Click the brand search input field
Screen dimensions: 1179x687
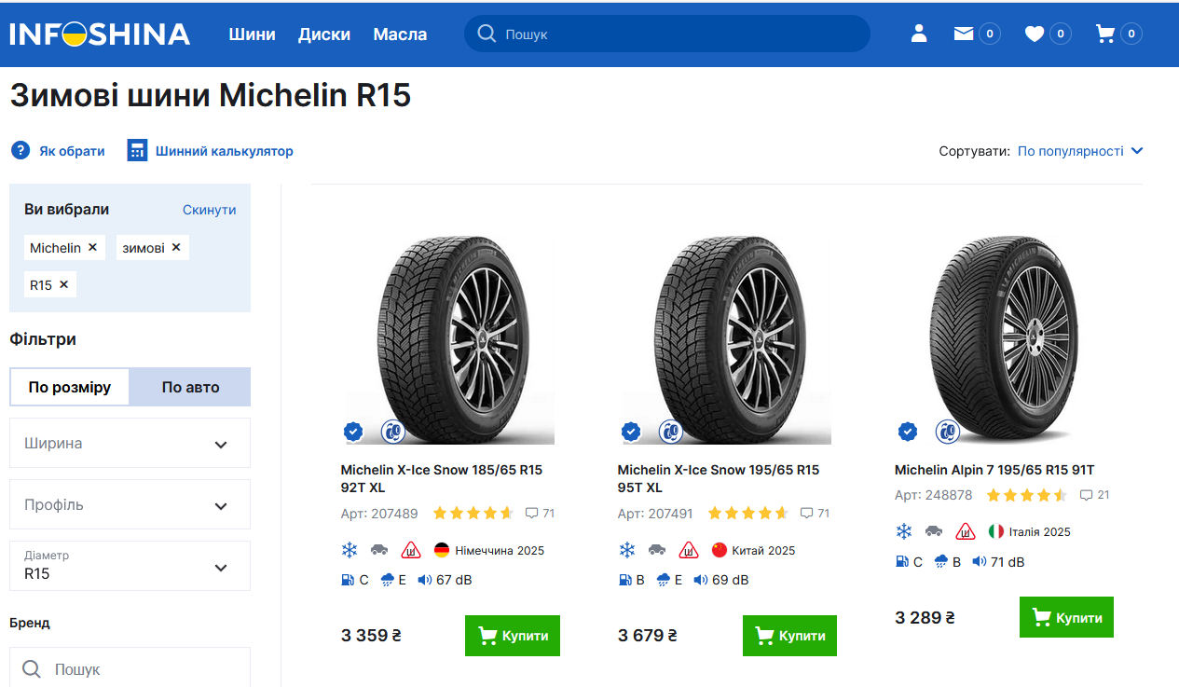140,669
